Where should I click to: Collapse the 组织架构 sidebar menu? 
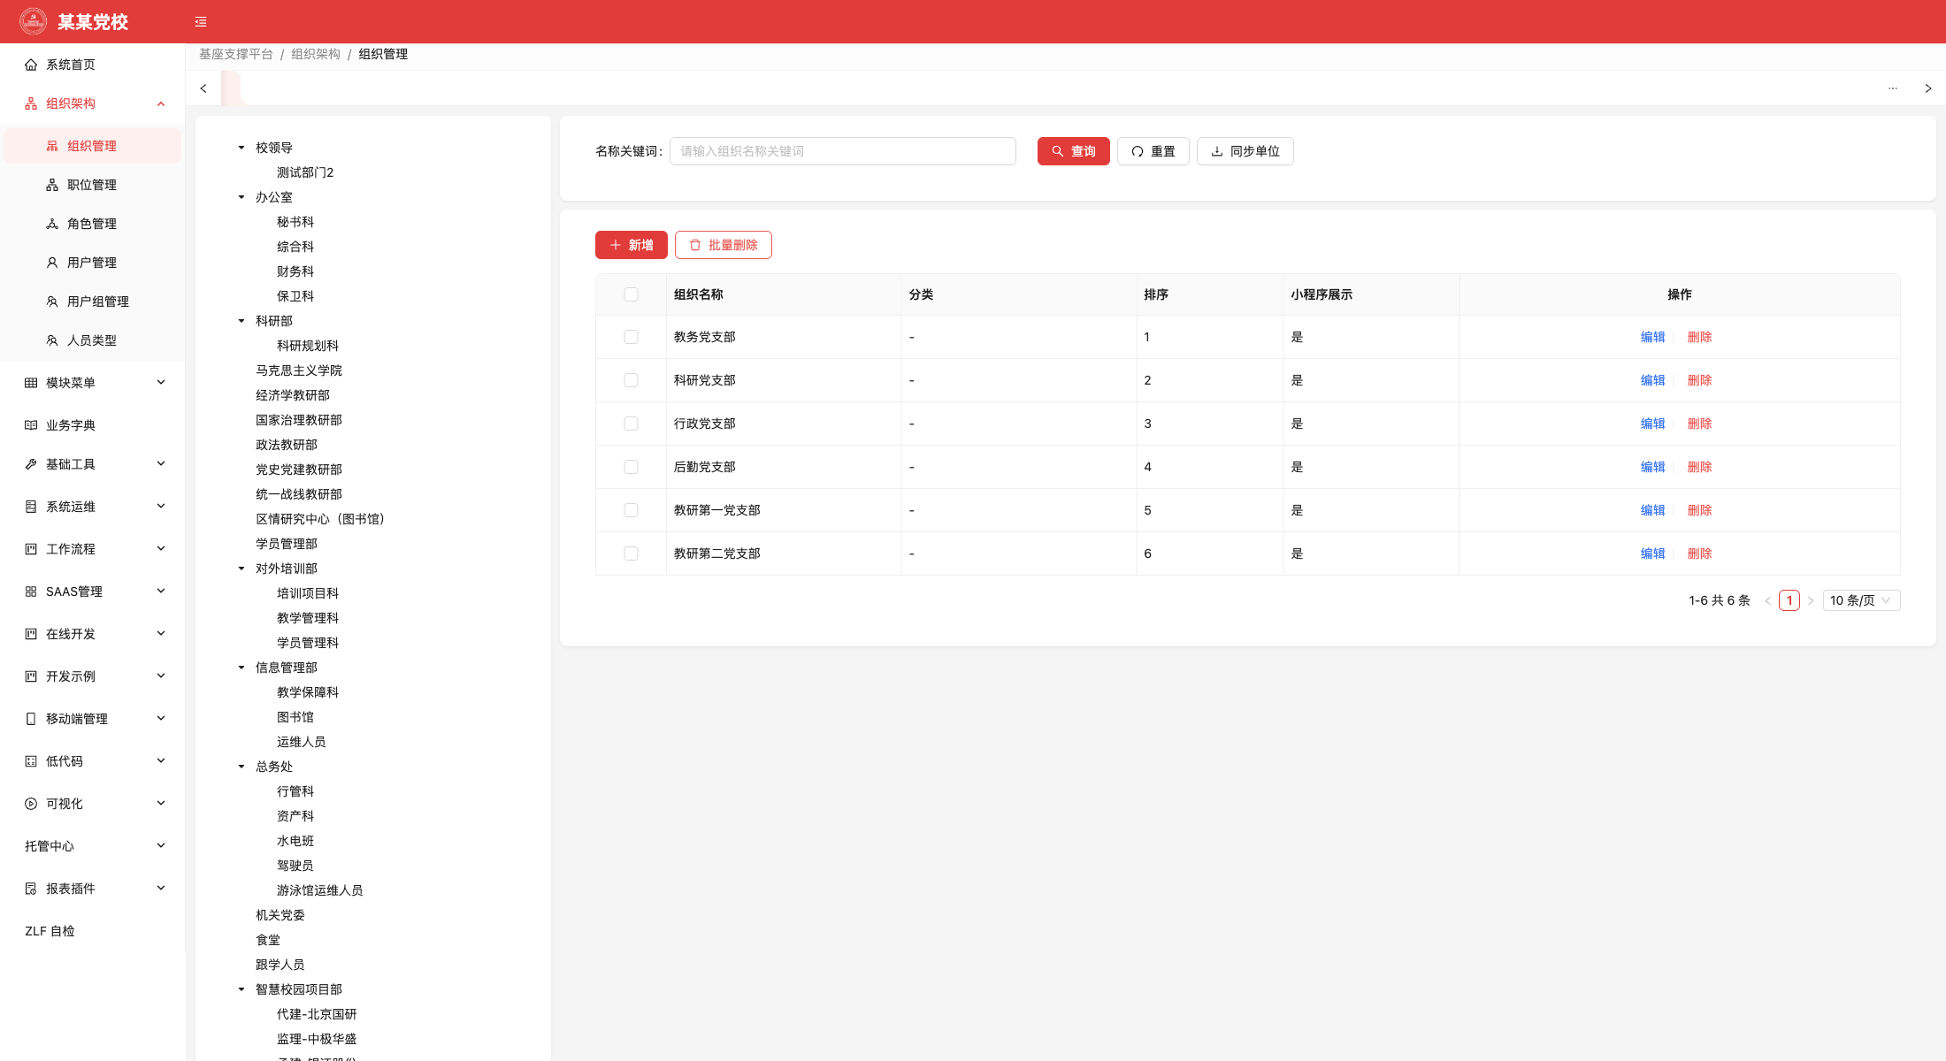coord(161,103)
